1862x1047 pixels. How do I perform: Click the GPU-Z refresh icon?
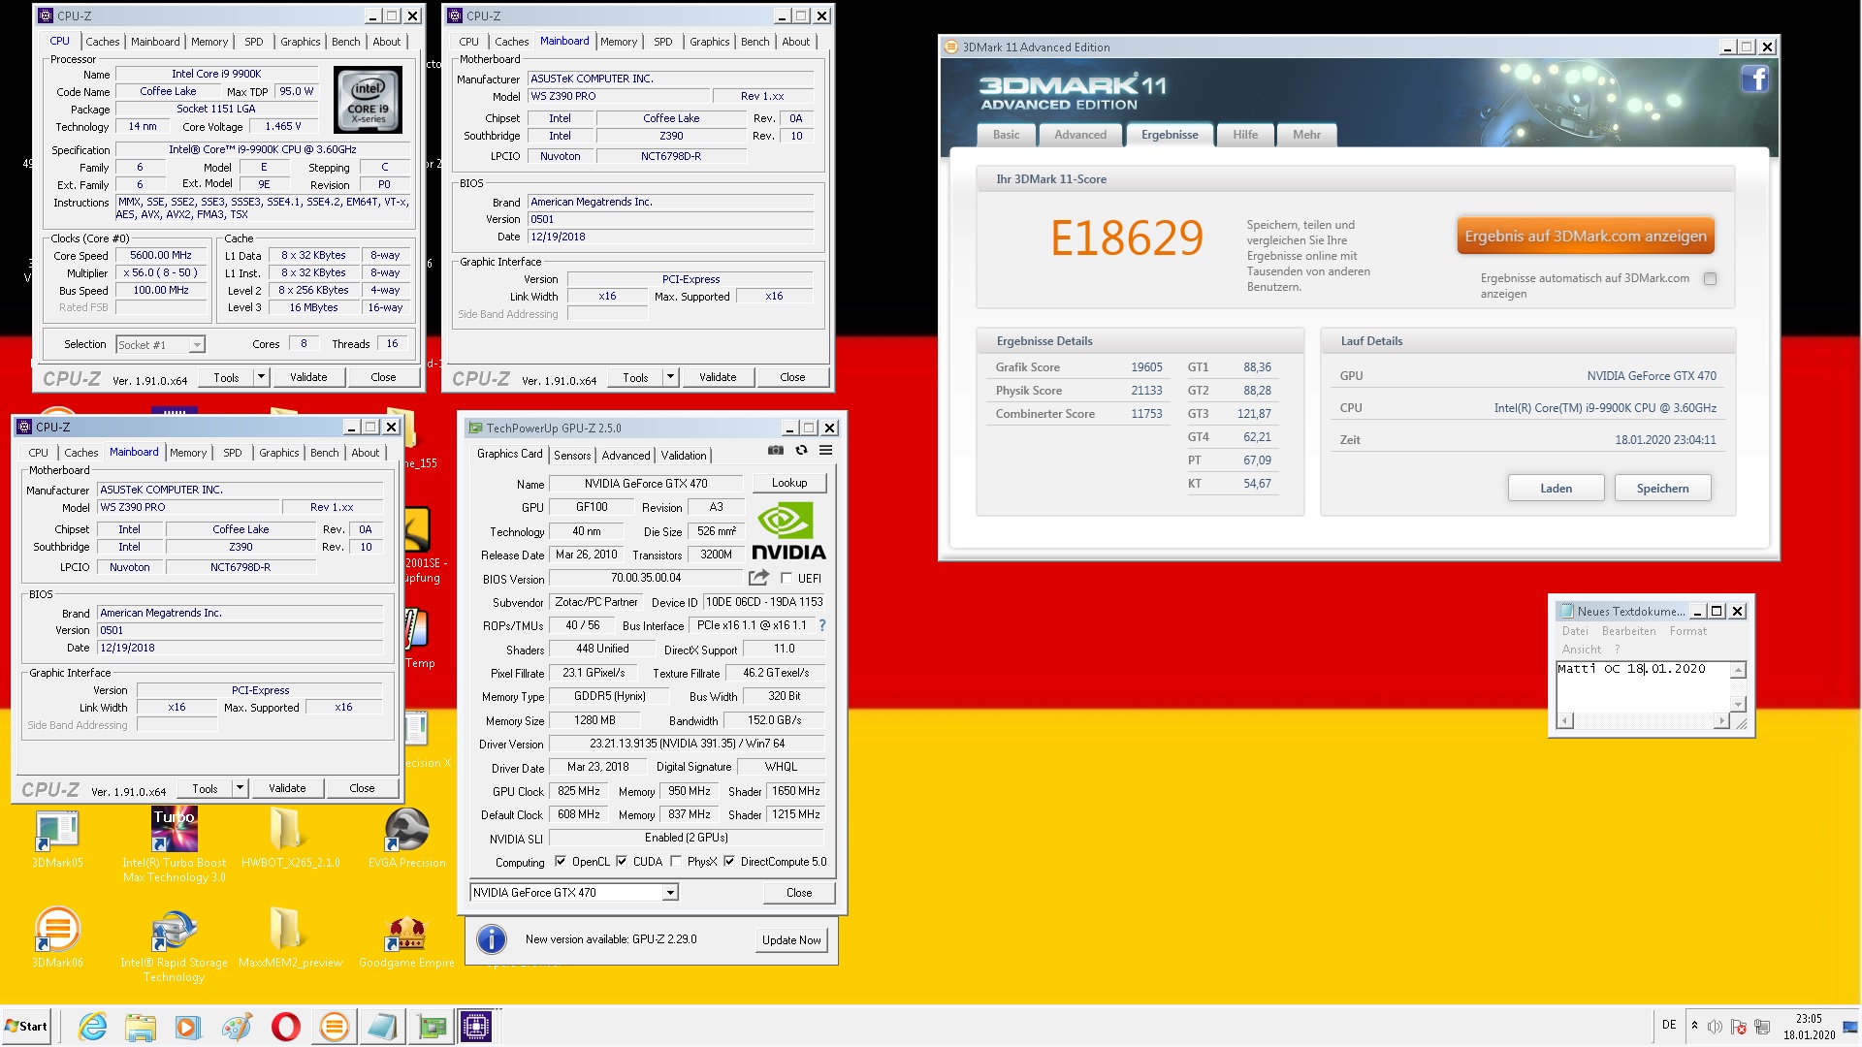(801, 450)
